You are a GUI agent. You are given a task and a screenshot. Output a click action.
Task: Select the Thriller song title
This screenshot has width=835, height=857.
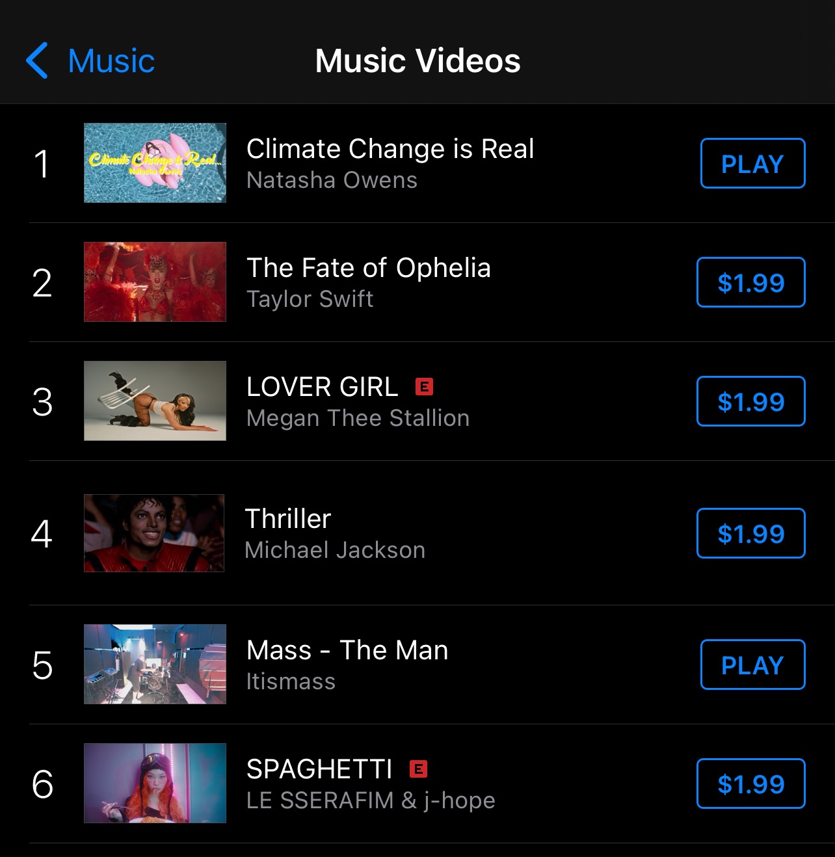tap(288, 519)
